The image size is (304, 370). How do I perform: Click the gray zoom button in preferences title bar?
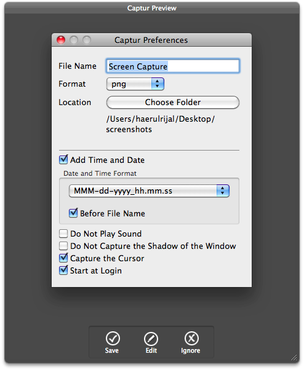[87, 40]
